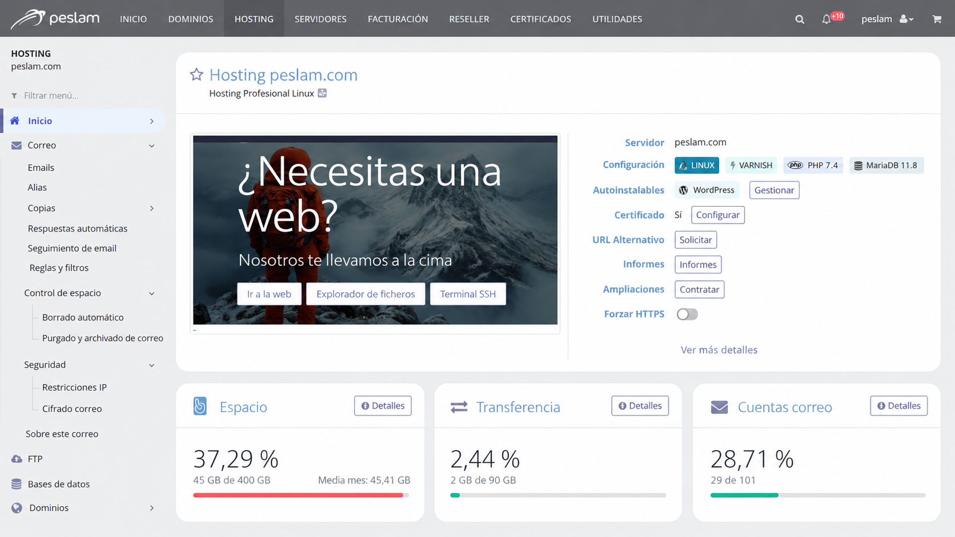
Task: Collapse the Seguridad section chevron
Action: pyautogui.click(x=152, y=365)
